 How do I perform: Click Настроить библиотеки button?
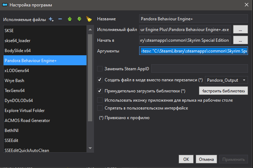pyautogui.click(x=223, y=91)
